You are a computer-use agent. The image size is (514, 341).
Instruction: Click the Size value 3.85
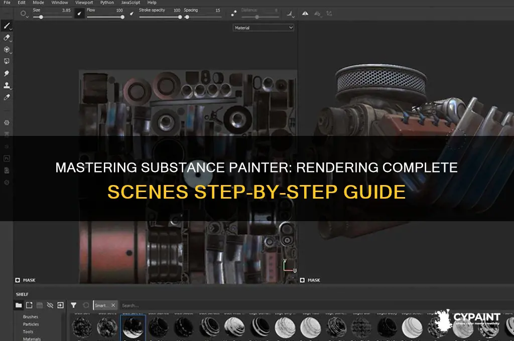point(66,10)
